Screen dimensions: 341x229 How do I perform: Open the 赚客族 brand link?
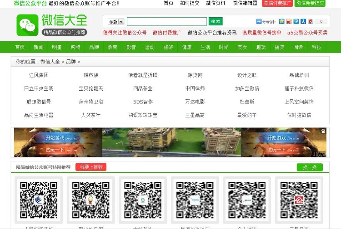tap(90, 75)
